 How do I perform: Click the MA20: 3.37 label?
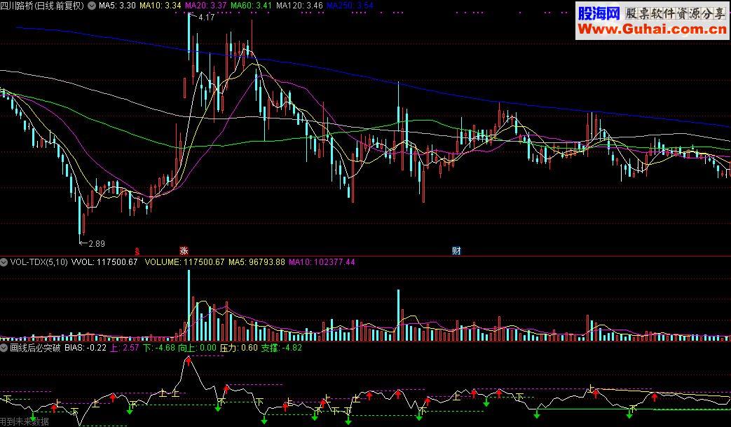(x=205, y=6)
